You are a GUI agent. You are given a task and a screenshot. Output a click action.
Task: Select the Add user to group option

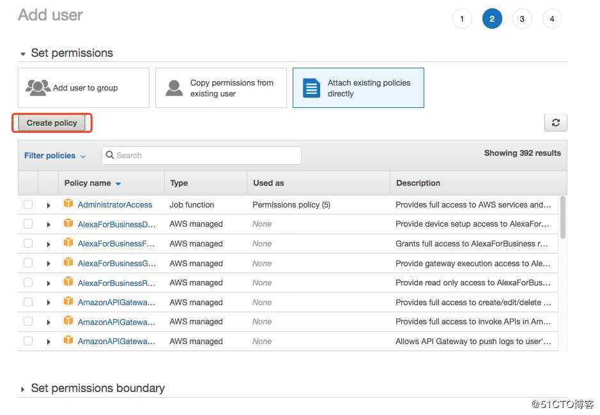(x=84, y=88)
